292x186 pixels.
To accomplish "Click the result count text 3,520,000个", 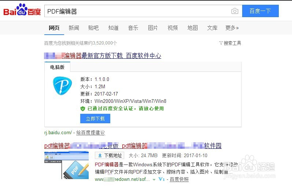I will click(105, 43).
